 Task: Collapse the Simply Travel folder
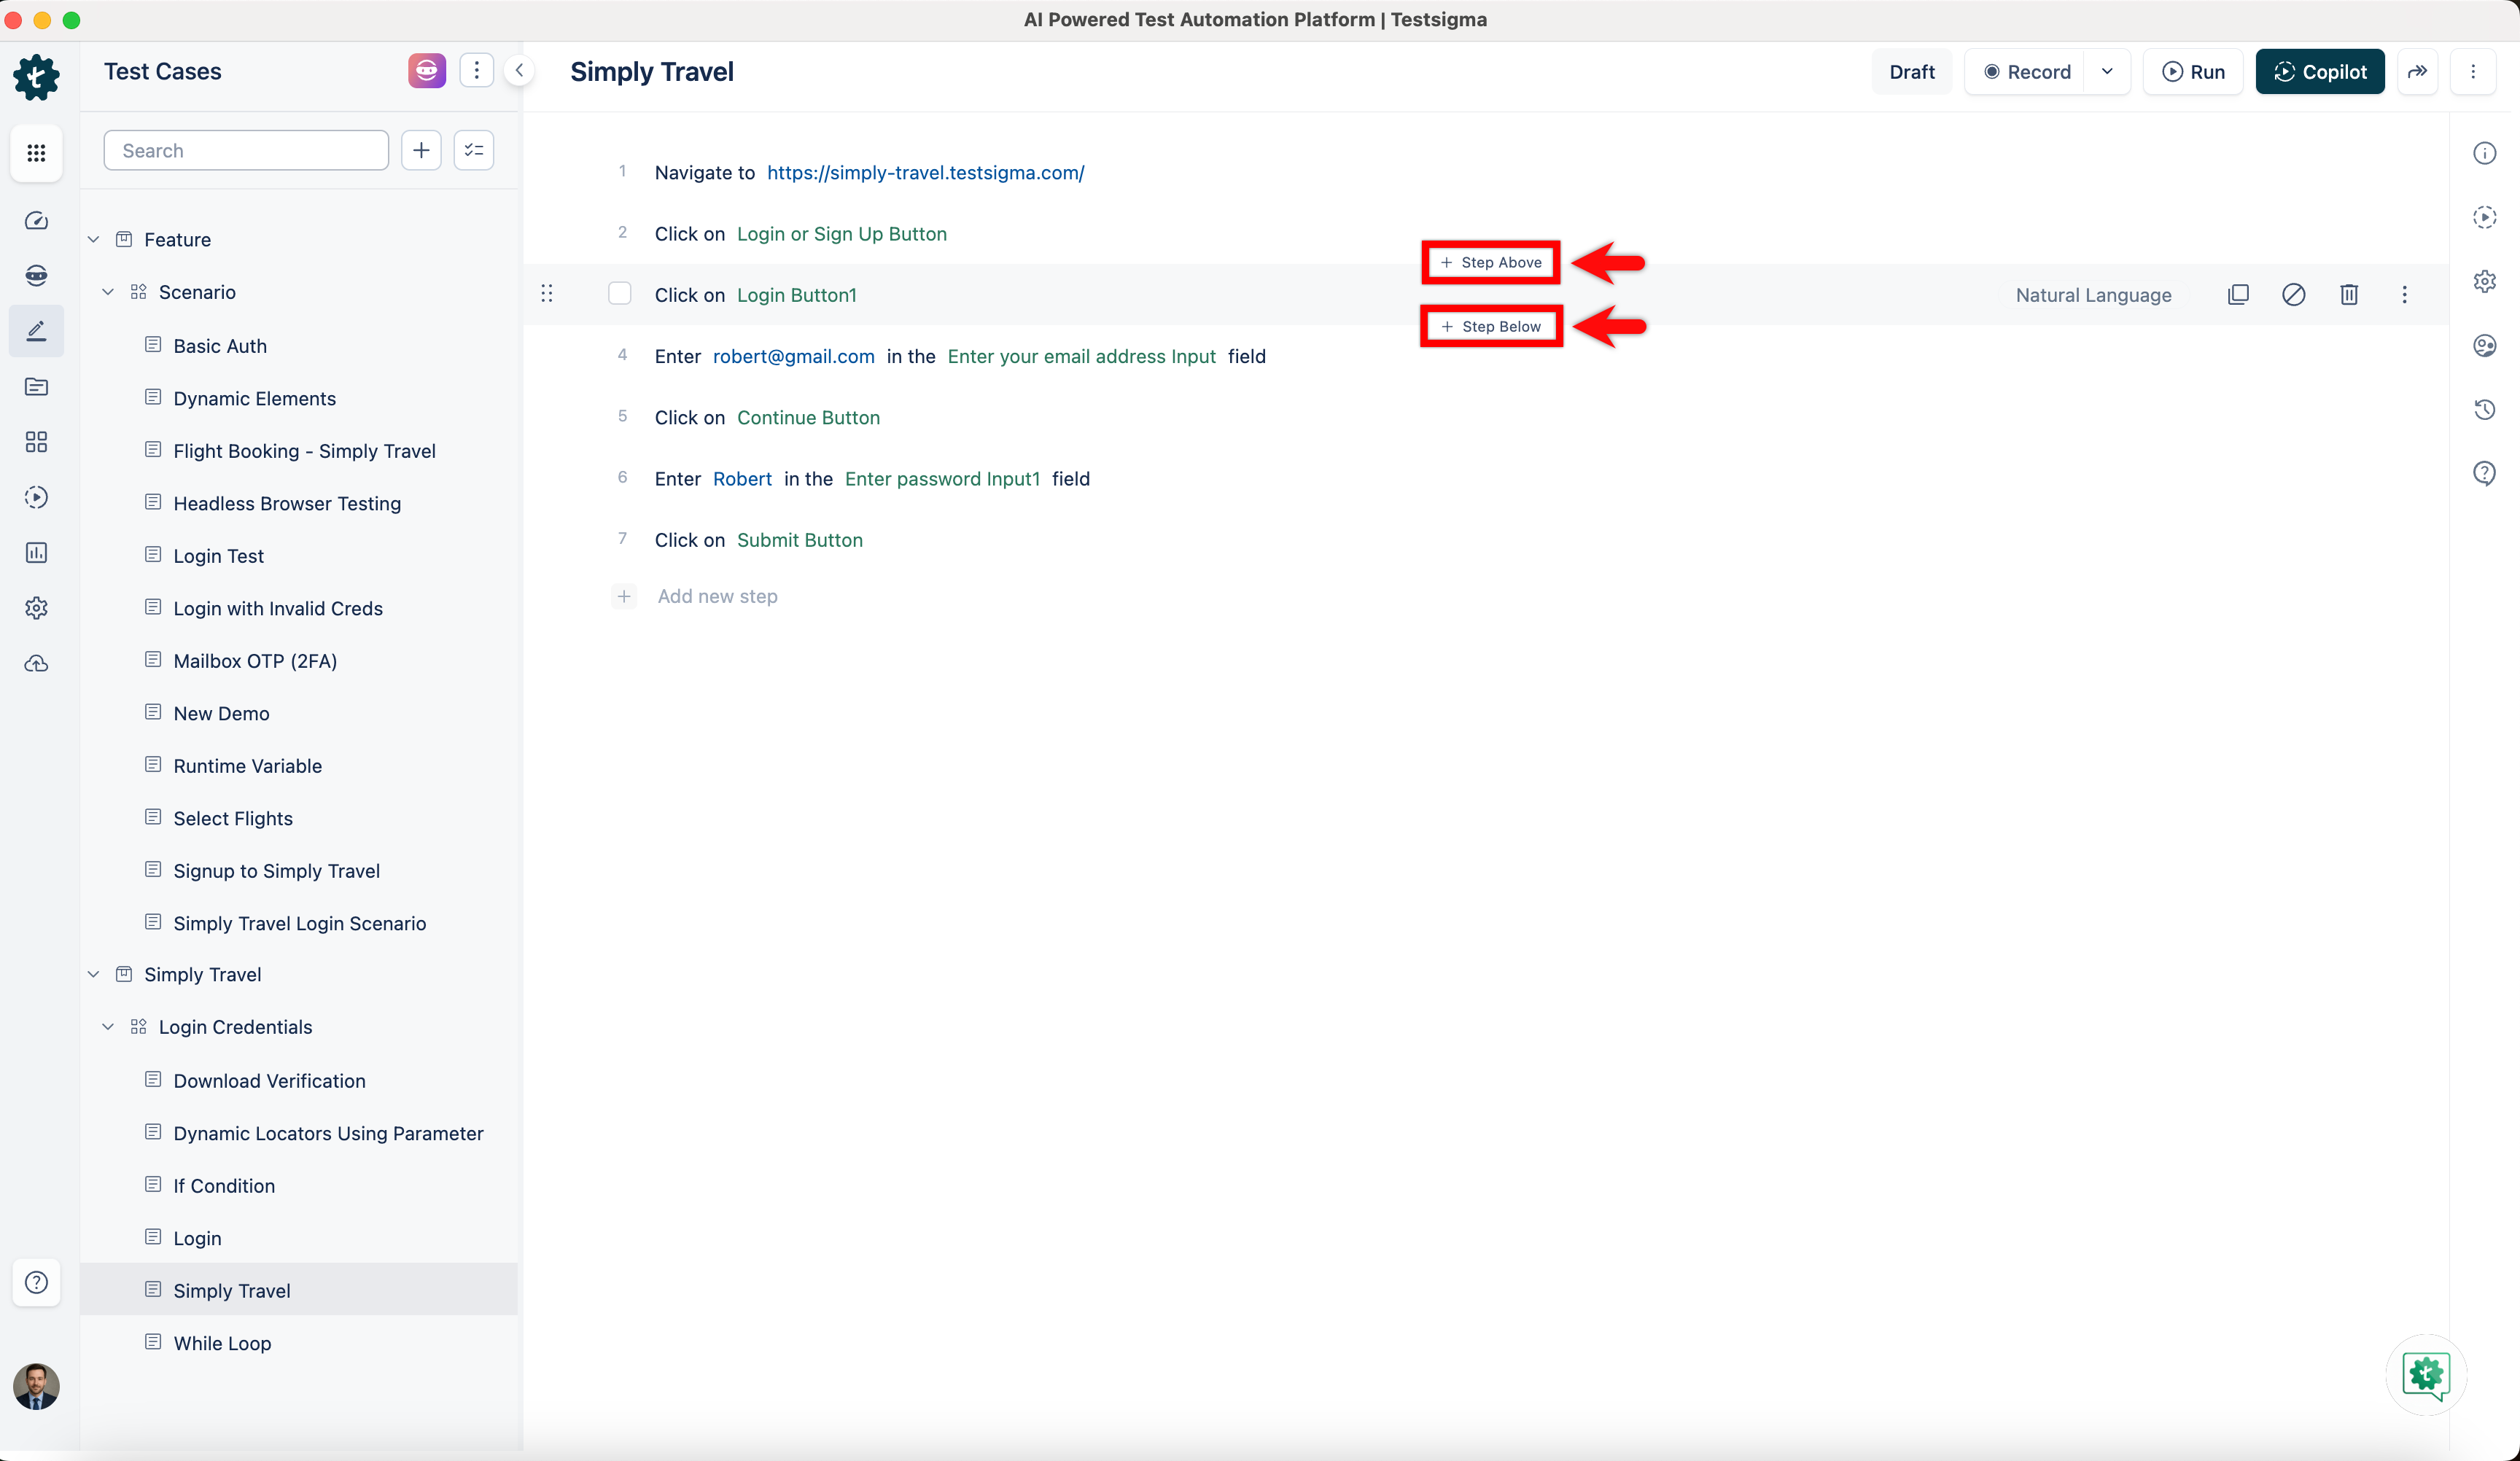93,974
